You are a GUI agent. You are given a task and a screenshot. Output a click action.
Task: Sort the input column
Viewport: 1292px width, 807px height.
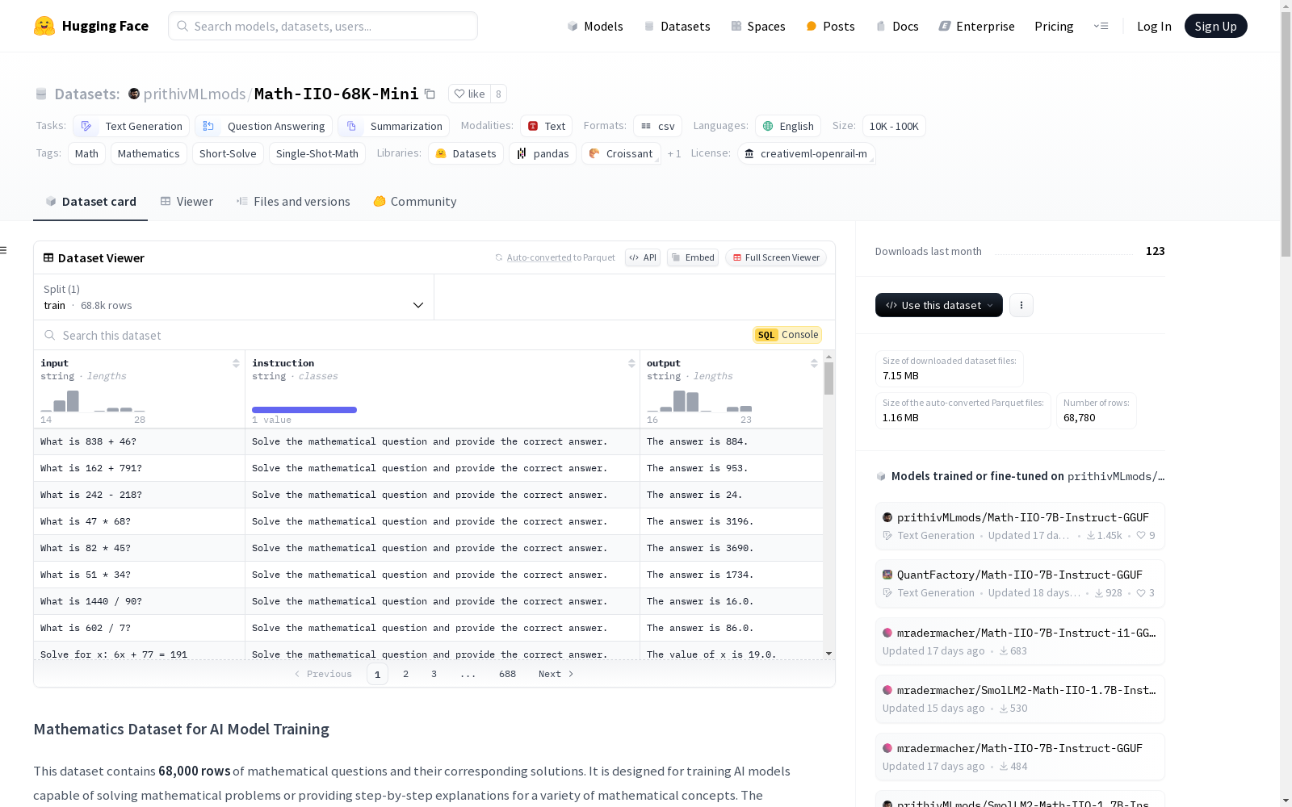(x=236, y=363)
